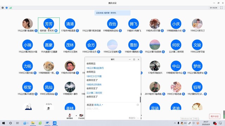This screenshot has height=126, width=225.
Task: Click the 正在讲话 speaking banner
Action: [x=112, y=13]
